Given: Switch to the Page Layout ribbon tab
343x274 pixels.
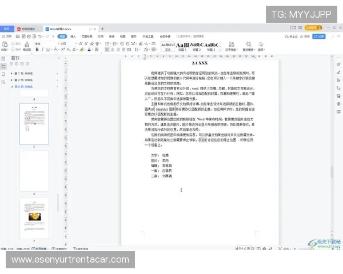Looking at the screenshot, I should [87, 37].
